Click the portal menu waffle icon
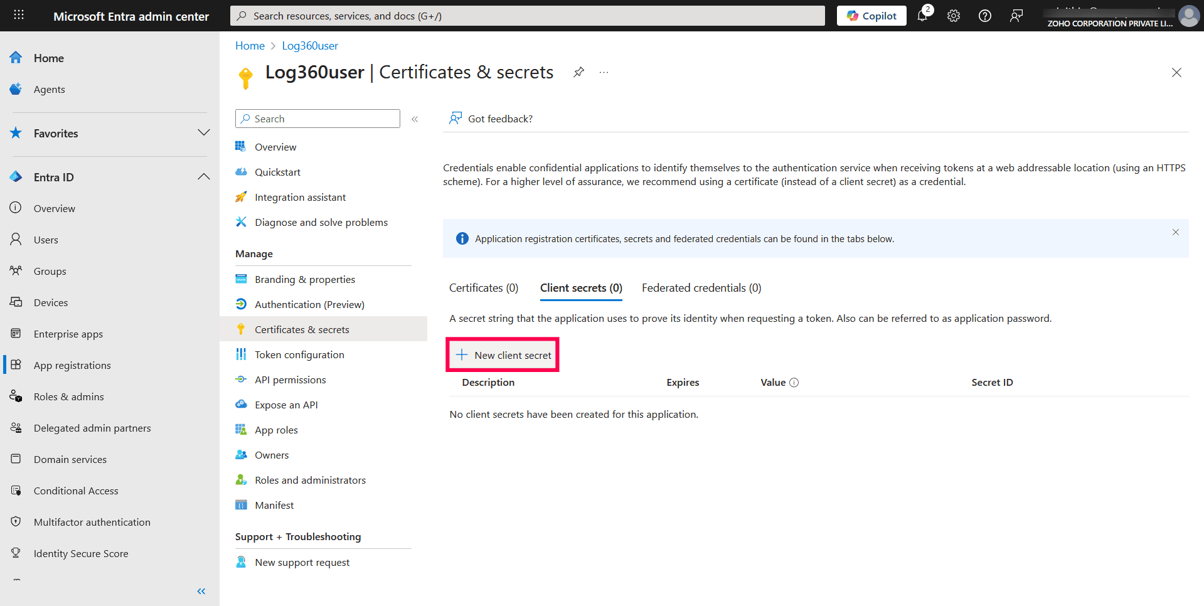 (x=18, y=14)
